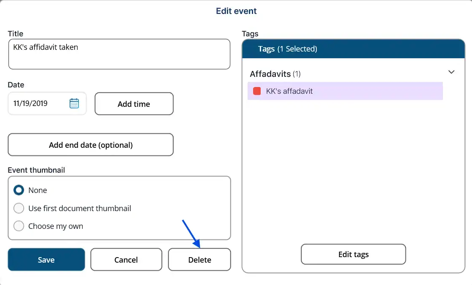This screenshot has height=285, width=472.
Task: Open the calendar date picker icon
Action: [74, 103]
